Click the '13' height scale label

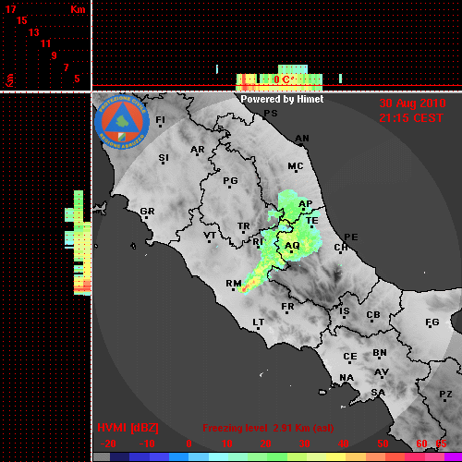pyautogui.click(x=34, y=32)
